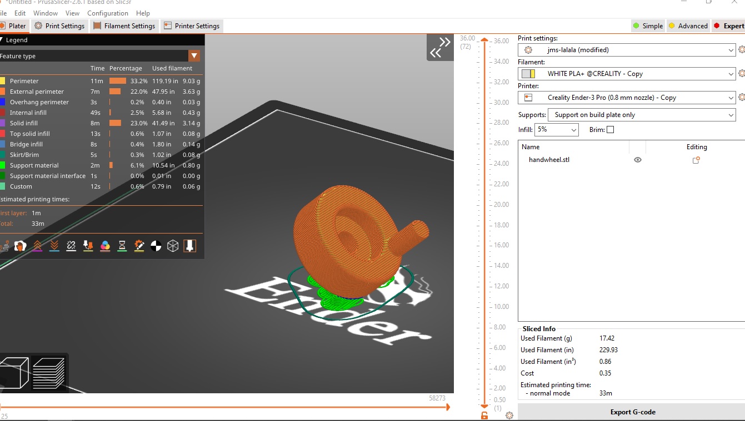Viewport: 745px width, 421px height.
Task: Toggle Tool marker nozzle icon
Action: coord(189,246)
